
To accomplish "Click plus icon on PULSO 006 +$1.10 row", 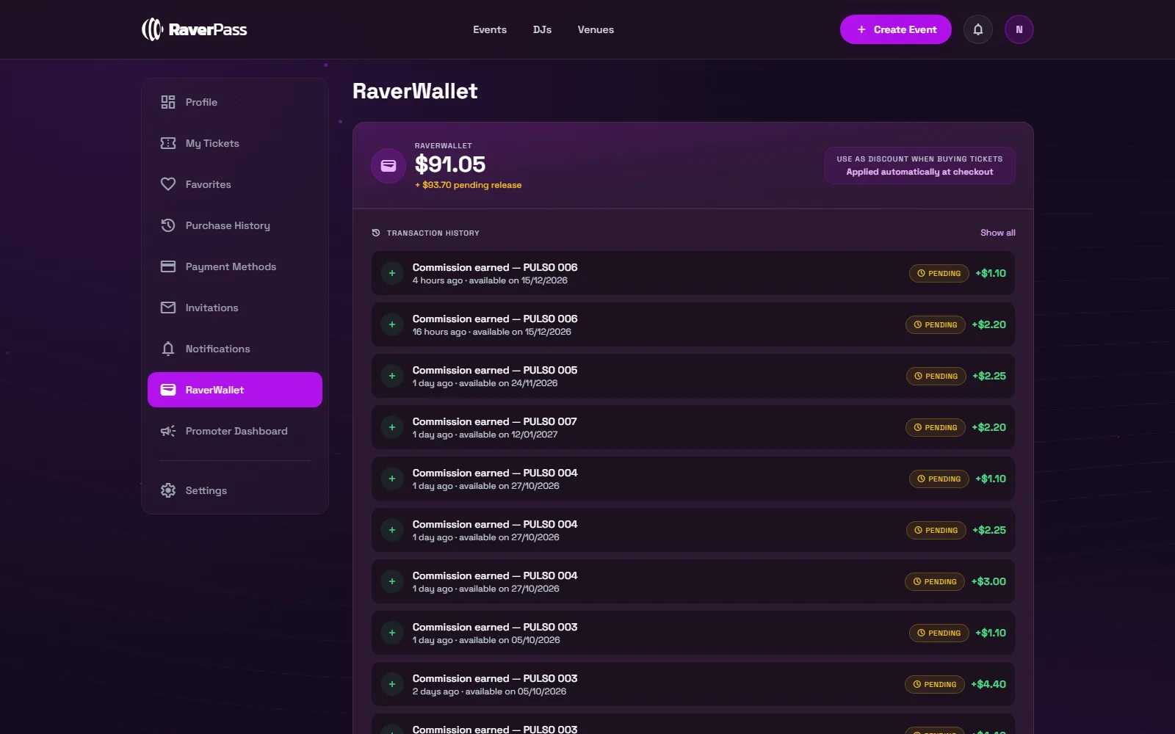I will tap(392, 273).
